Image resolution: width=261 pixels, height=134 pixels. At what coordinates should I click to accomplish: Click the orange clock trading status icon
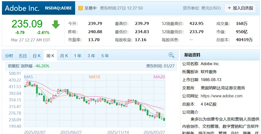(x=81, y=8)
